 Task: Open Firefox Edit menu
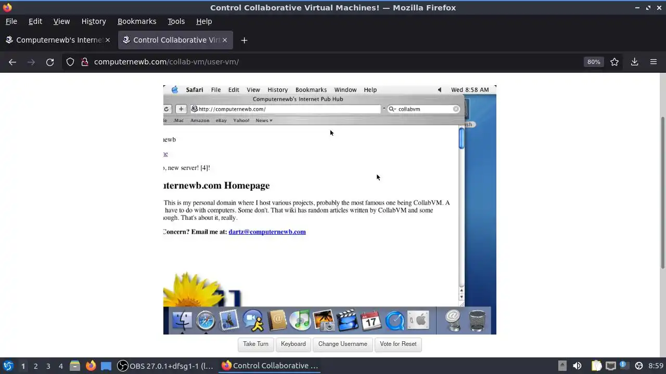point(35,21)
